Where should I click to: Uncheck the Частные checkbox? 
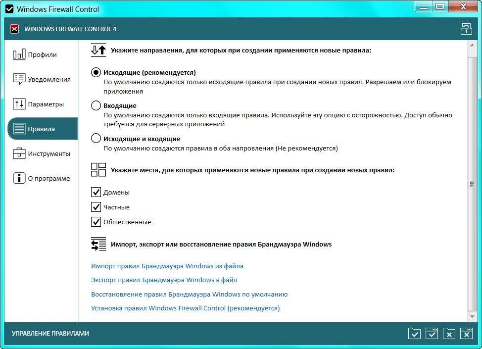(96, 206)
